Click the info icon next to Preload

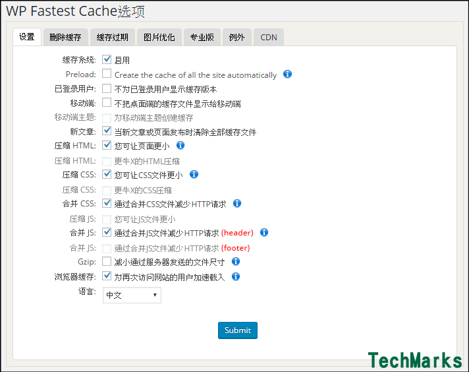pyautogui.click(x=287, y=74)
